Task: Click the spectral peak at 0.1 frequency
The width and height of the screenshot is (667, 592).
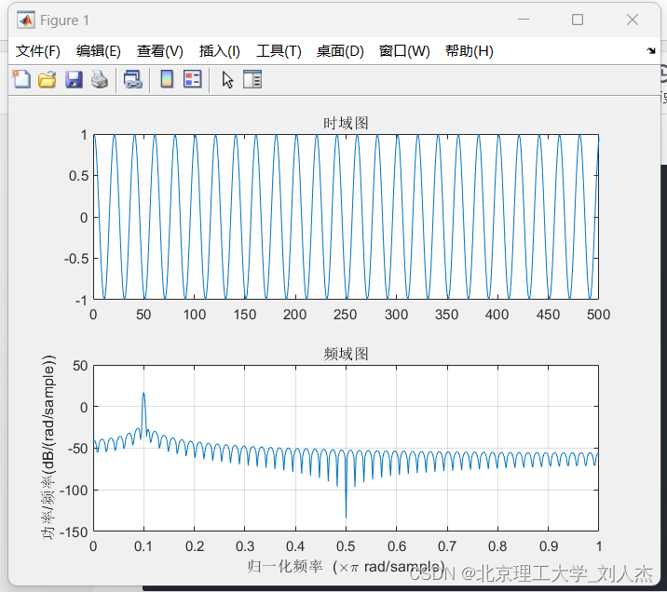Action: pyautogui.click(x=143, y=394)
